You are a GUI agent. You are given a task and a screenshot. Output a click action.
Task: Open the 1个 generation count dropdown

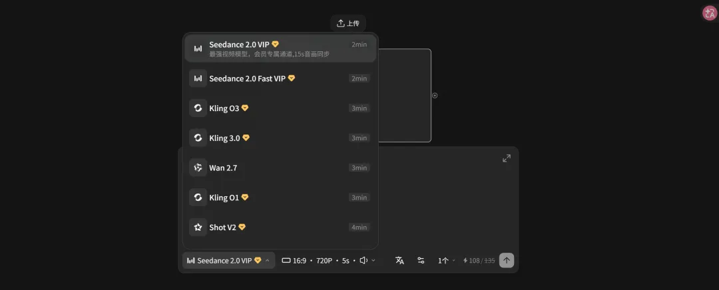pyautogui.click(x=447, y=261)
